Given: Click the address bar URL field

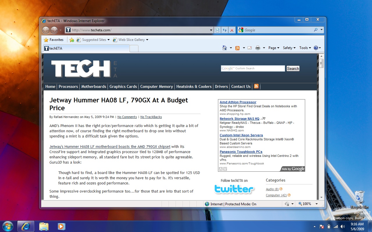Looking at the screenshot, I should point(139,30).
